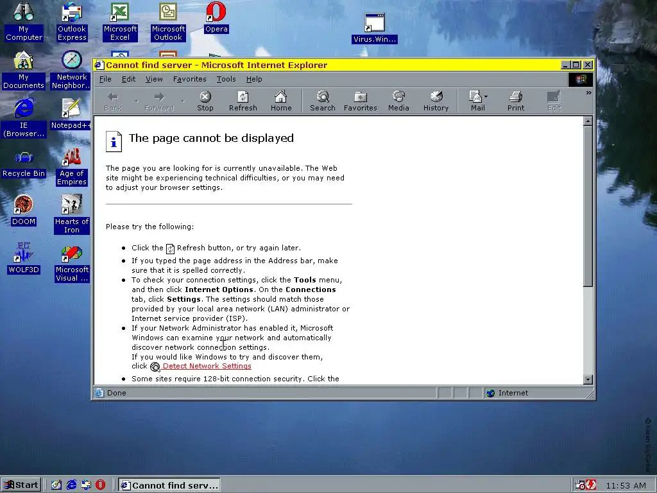Click the Back toolbar button

[x=113, y=101]
